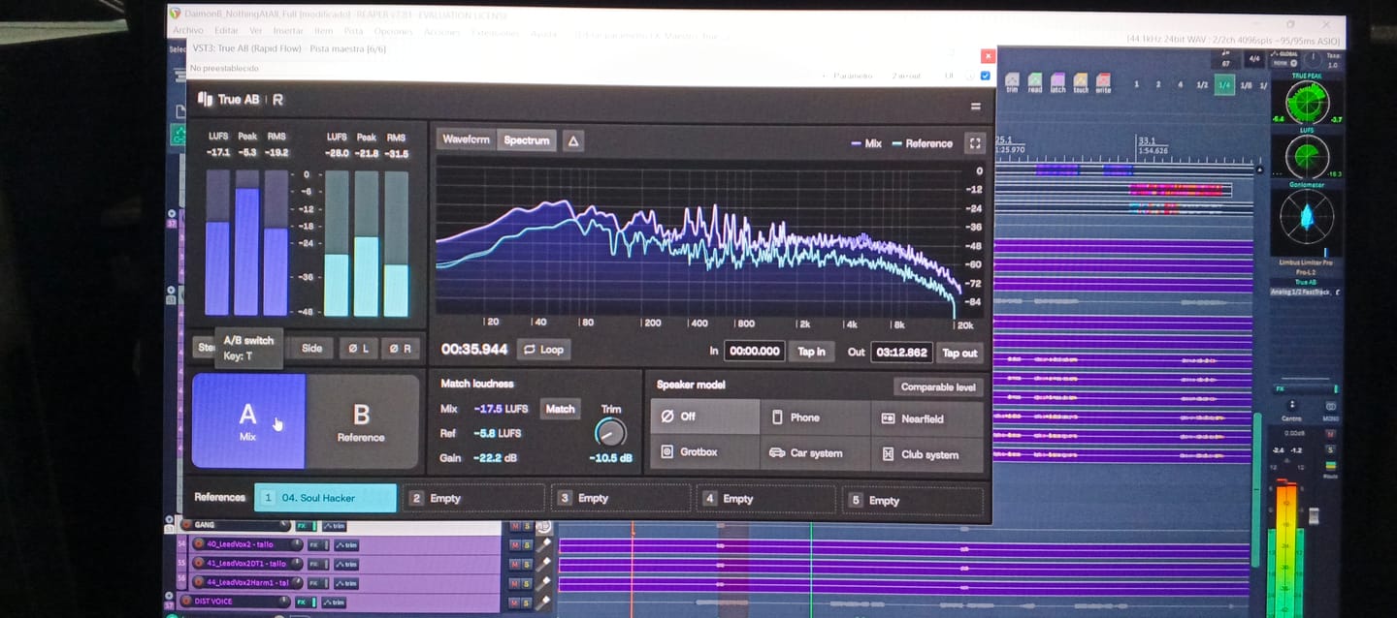Select reference slot 2 Empty

tap(473, 498)
